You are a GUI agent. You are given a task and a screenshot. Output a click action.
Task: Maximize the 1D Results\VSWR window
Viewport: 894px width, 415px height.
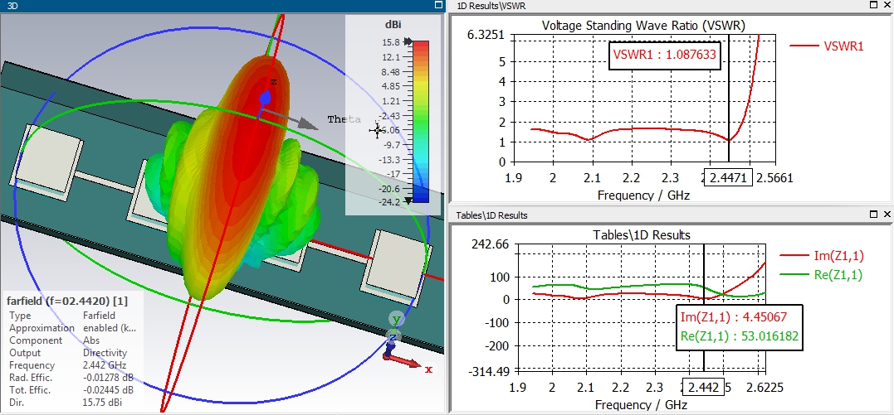[x=874, y=5]
